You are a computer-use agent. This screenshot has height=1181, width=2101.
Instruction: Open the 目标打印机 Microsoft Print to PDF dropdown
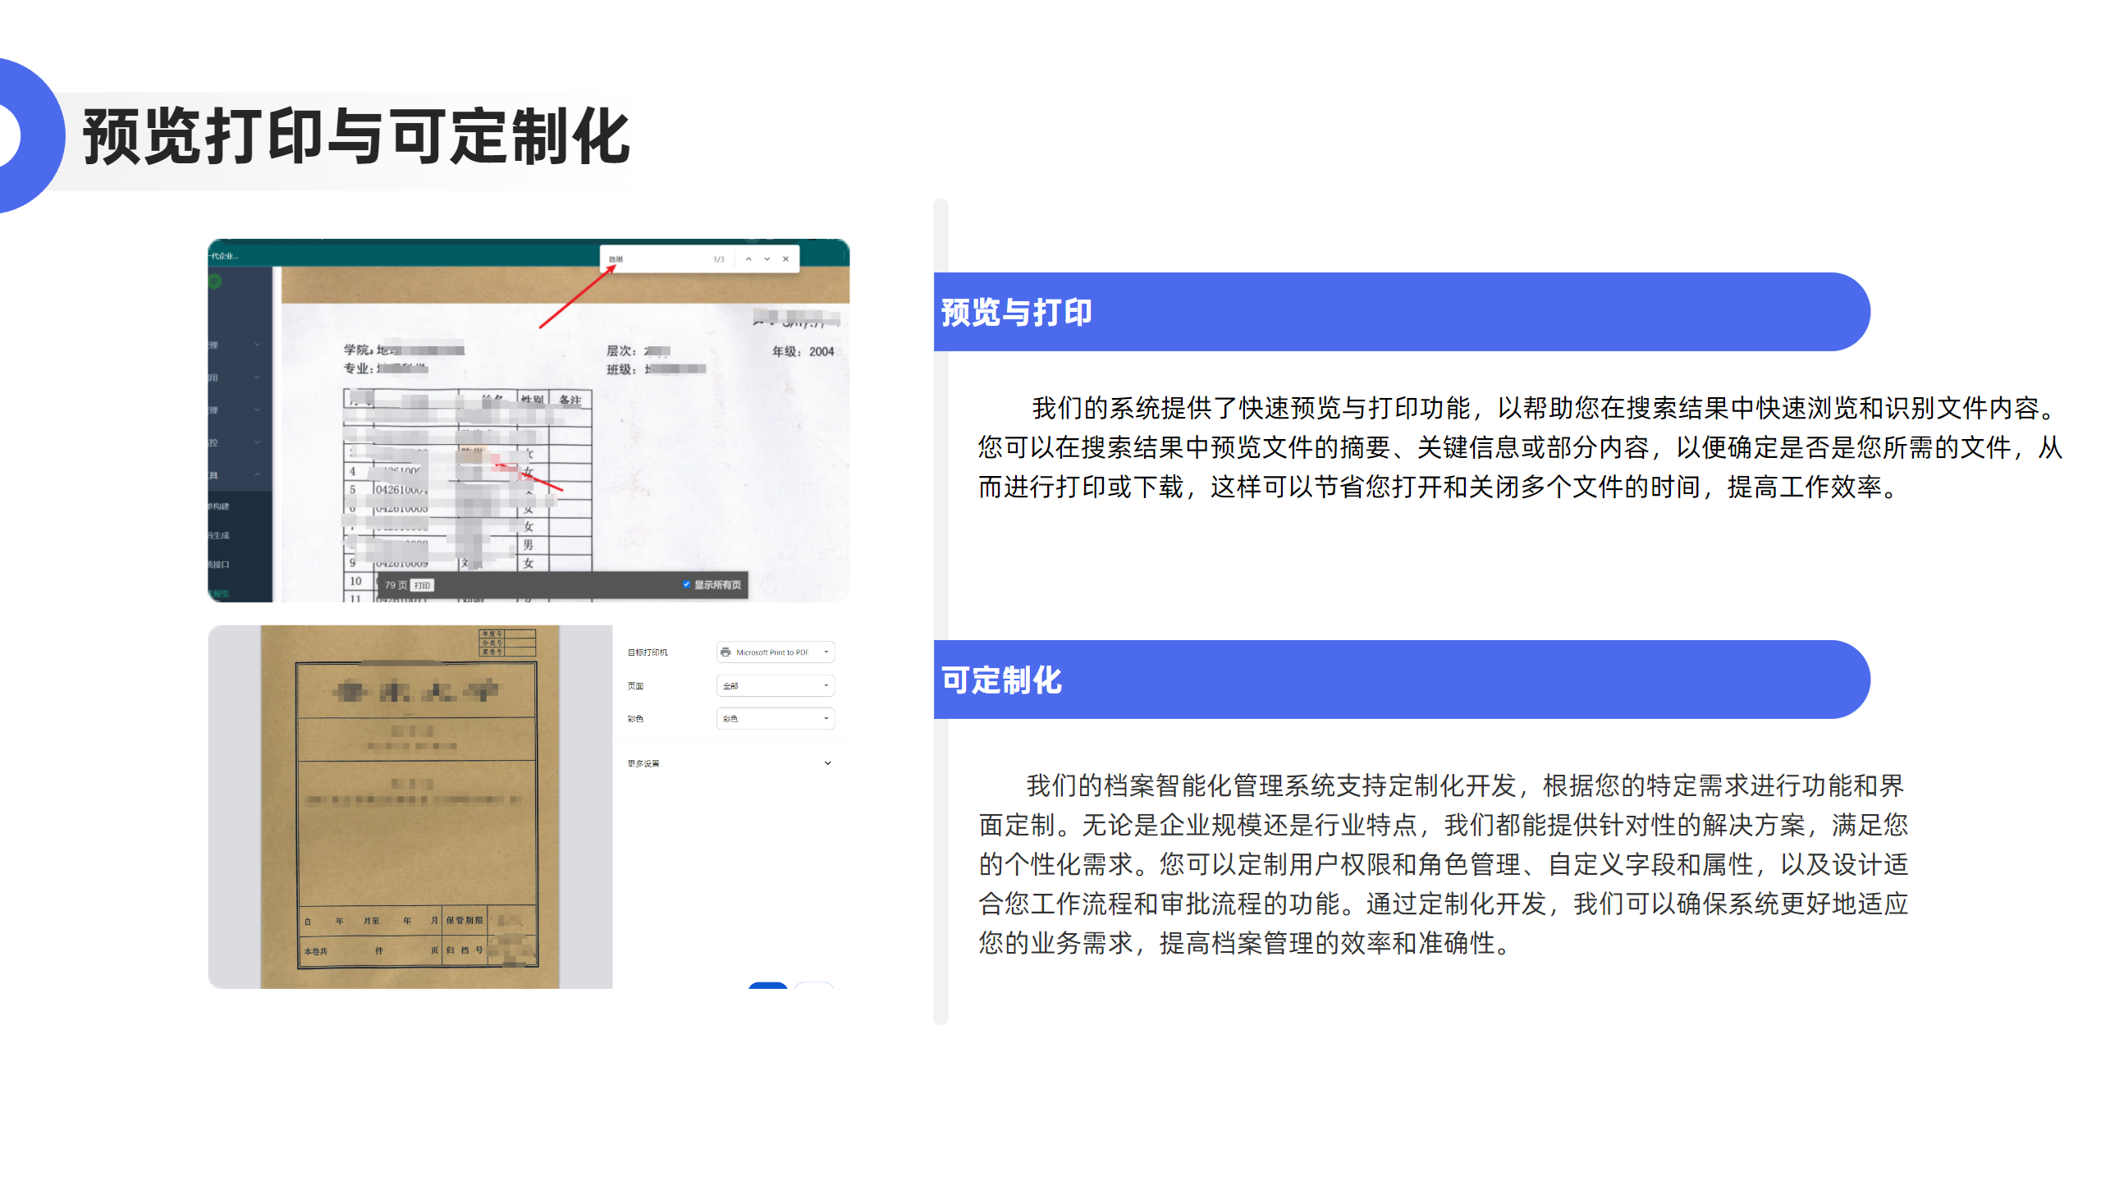[776, 652]
